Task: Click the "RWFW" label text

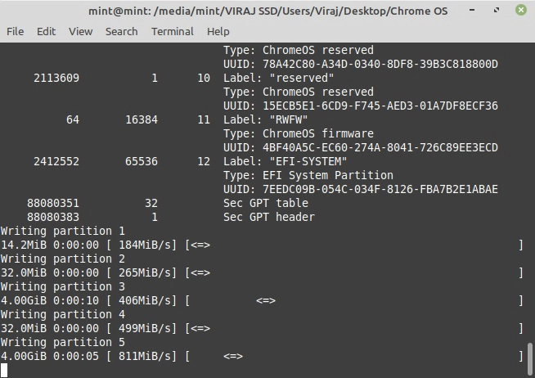Action: tap(271, 119)
